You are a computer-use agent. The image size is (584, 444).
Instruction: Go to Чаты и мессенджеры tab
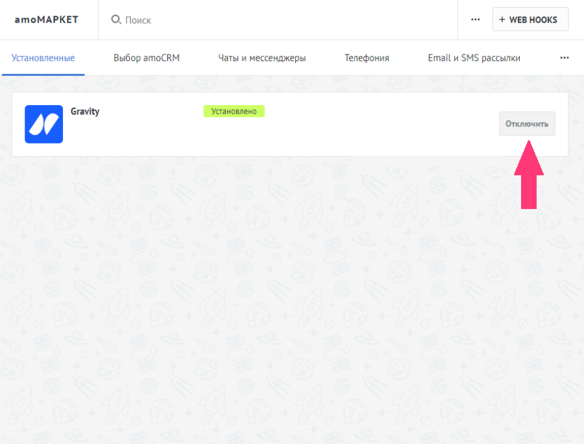tap(262, 58)
